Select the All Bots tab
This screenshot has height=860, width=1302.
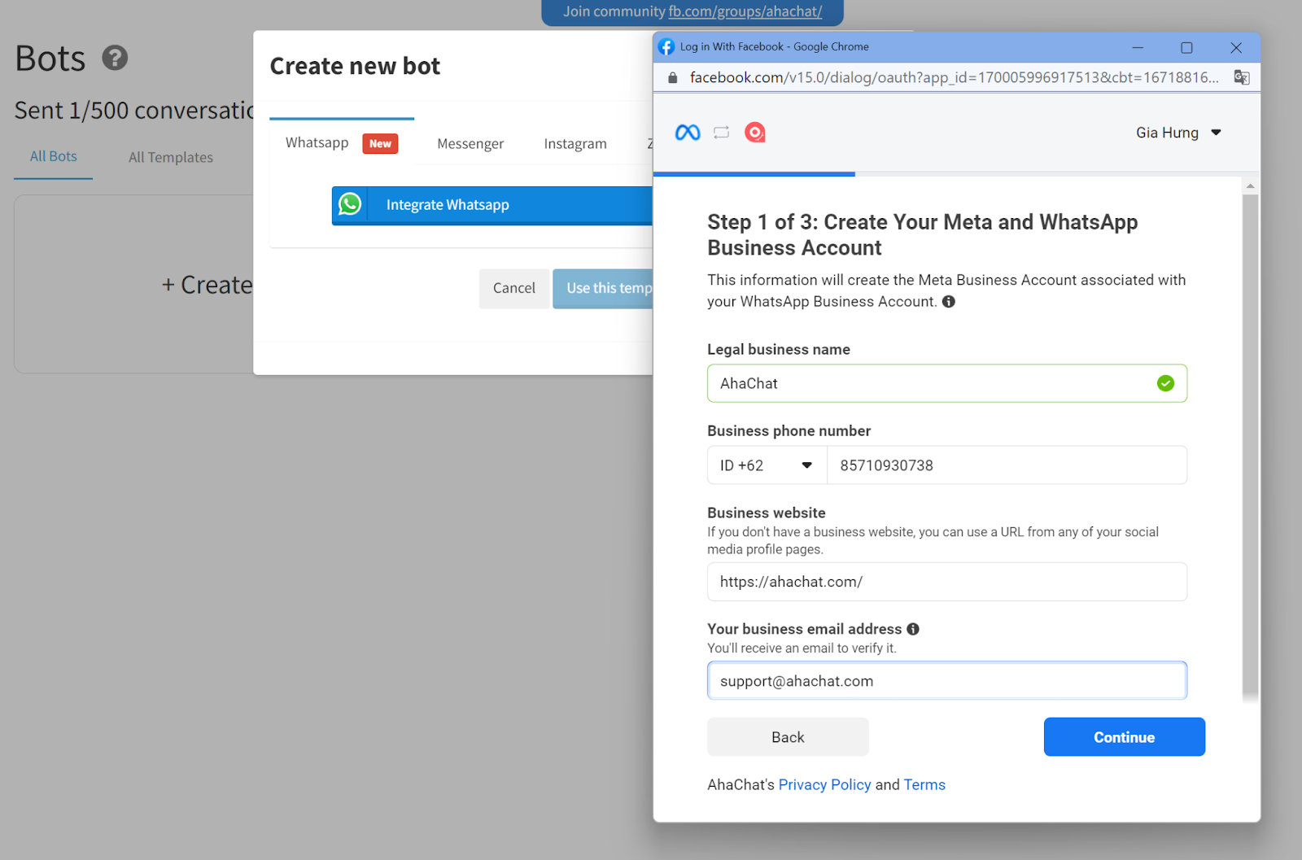[54, 156]
